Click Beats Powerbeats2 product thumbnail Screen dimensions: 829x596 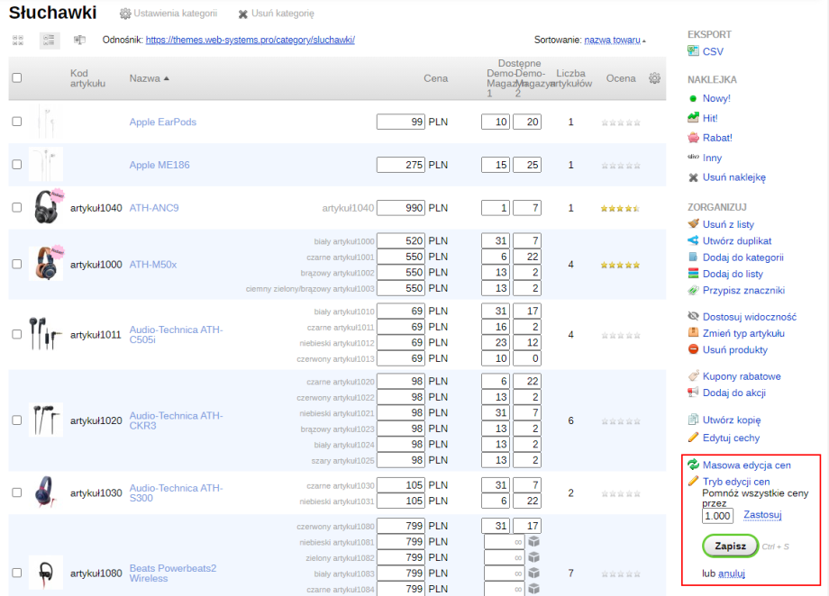pyautogui.click(x=46, y=573)
